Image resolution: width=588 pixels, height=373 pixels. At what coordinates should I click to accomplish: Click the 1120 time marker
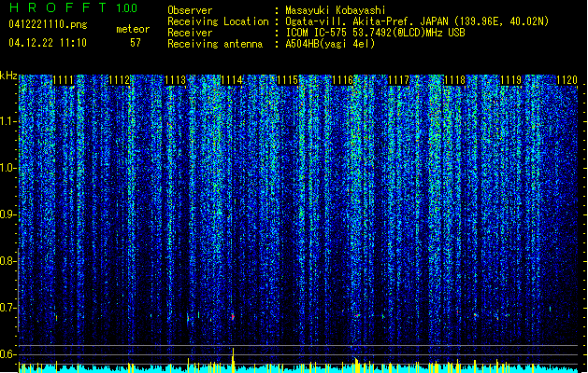(x=566, y=80)
